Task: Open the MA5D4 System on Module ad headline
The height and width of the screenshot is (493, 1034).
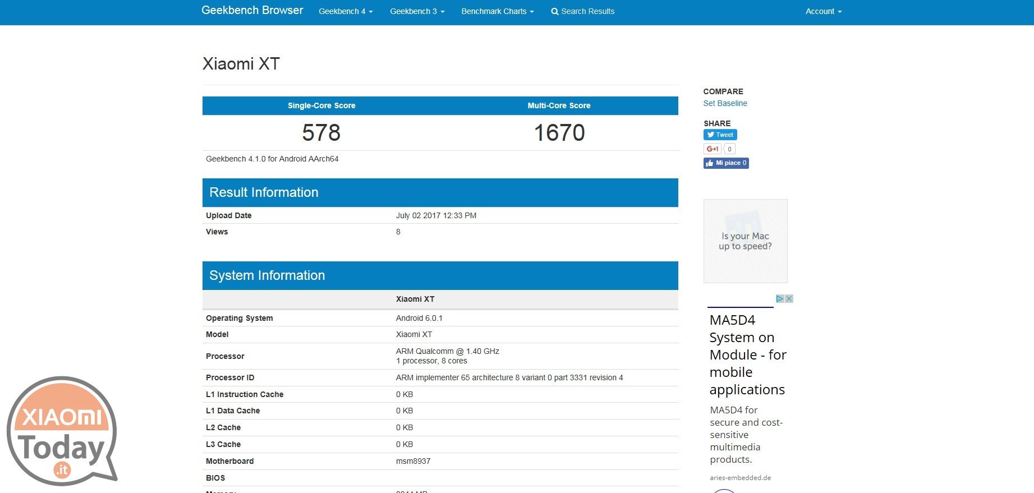Action: (x=748, y=354)
